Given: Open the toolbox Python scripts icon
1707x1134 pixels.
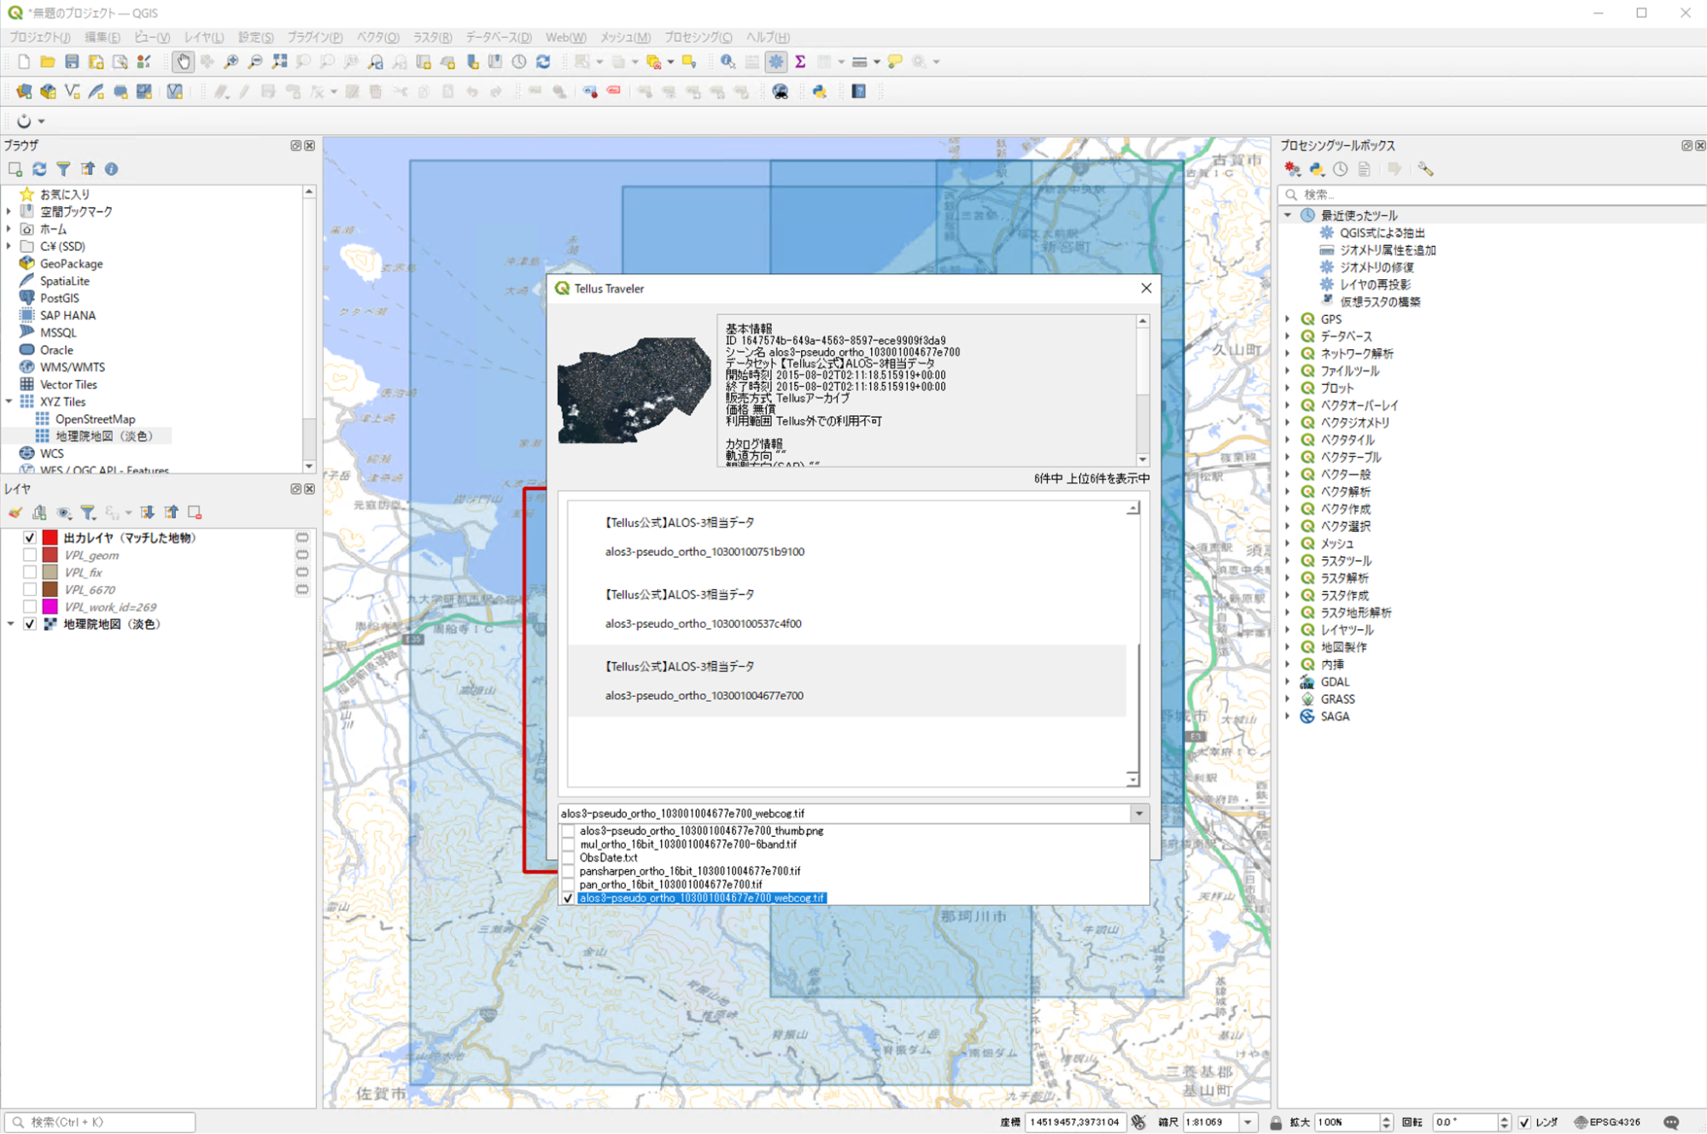Looking at the screenshot, I should pos(1317,169).
